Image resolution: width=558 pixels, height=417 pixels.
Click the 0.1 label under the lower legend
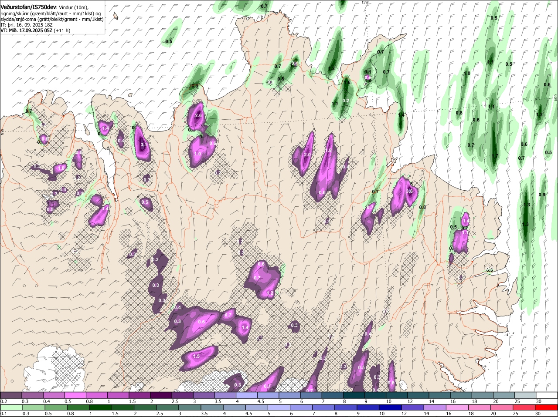point(3,414)
